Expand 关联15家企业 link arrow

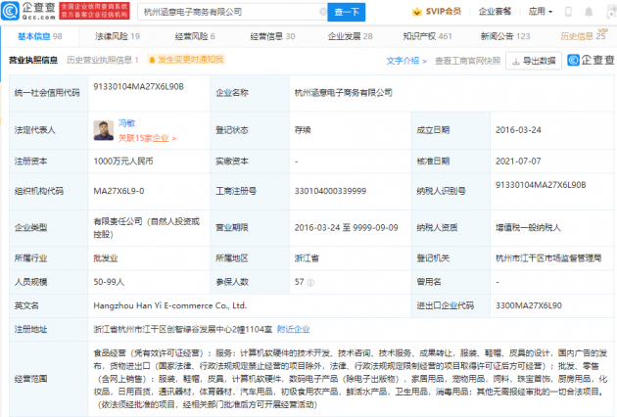[147, 138]
